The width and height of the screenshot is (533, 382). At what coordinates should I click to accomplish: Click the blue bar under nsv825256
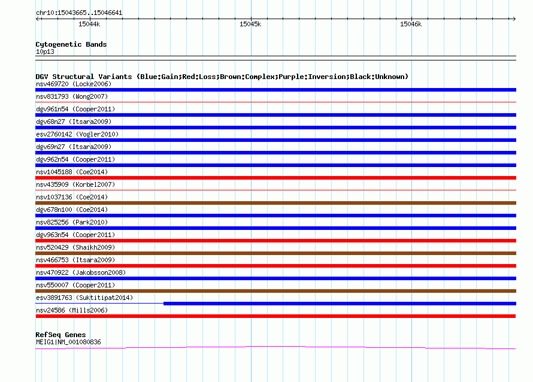275,228
